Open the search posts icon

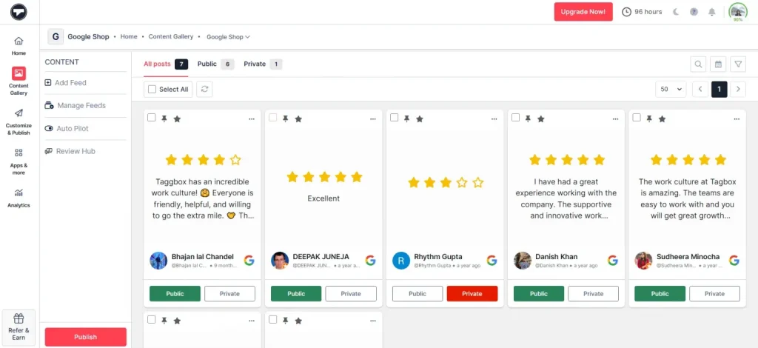click(x=698, y=64)
